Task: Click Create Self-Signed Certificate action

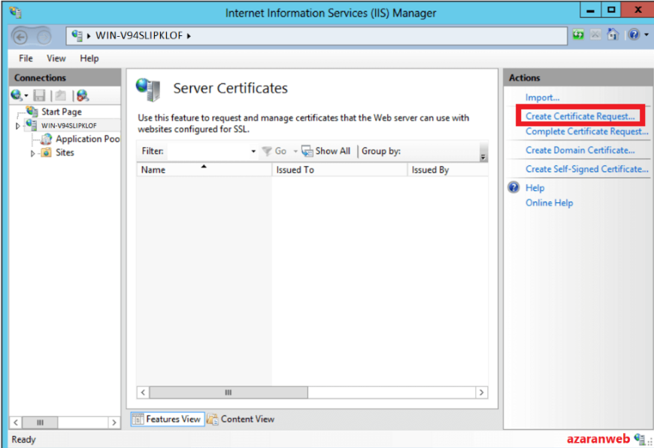Action: tap(586, 169)
